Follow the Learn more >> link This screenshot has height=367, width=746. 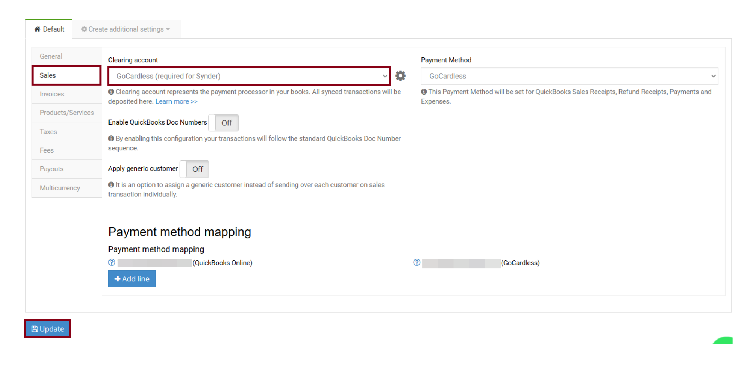click(176, 101)
